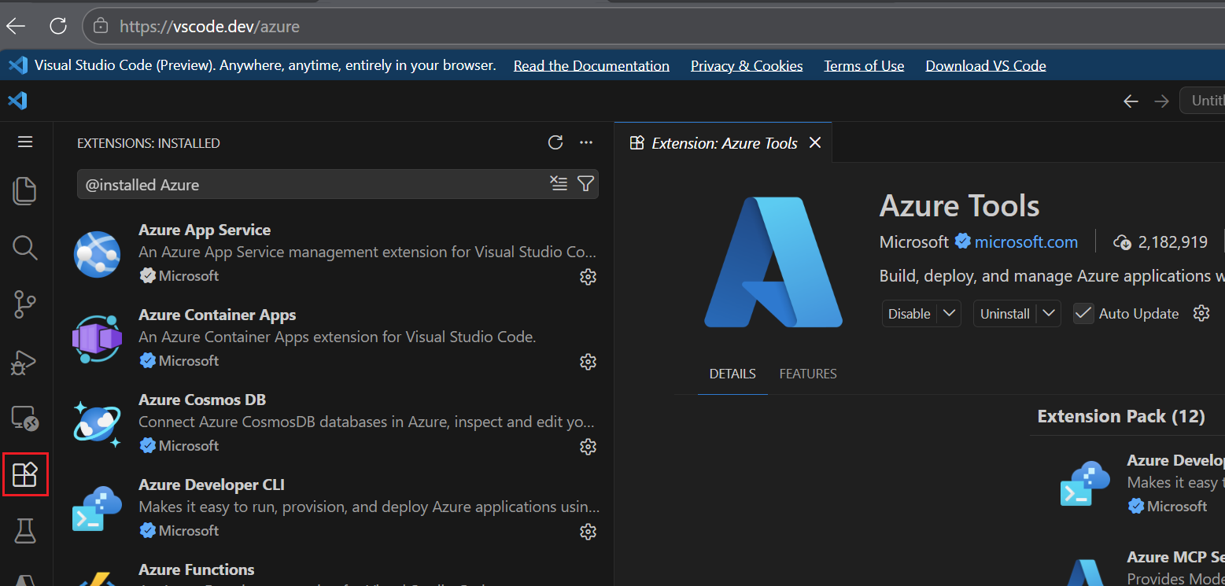
Task: Open the application menu via hamburger icon
Action: click(x=24, y=142)
